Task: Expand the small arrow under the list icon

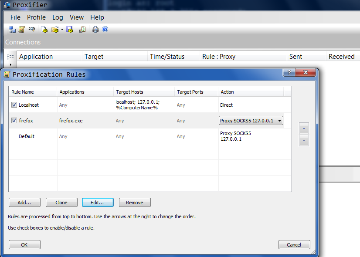Action: 10,65
